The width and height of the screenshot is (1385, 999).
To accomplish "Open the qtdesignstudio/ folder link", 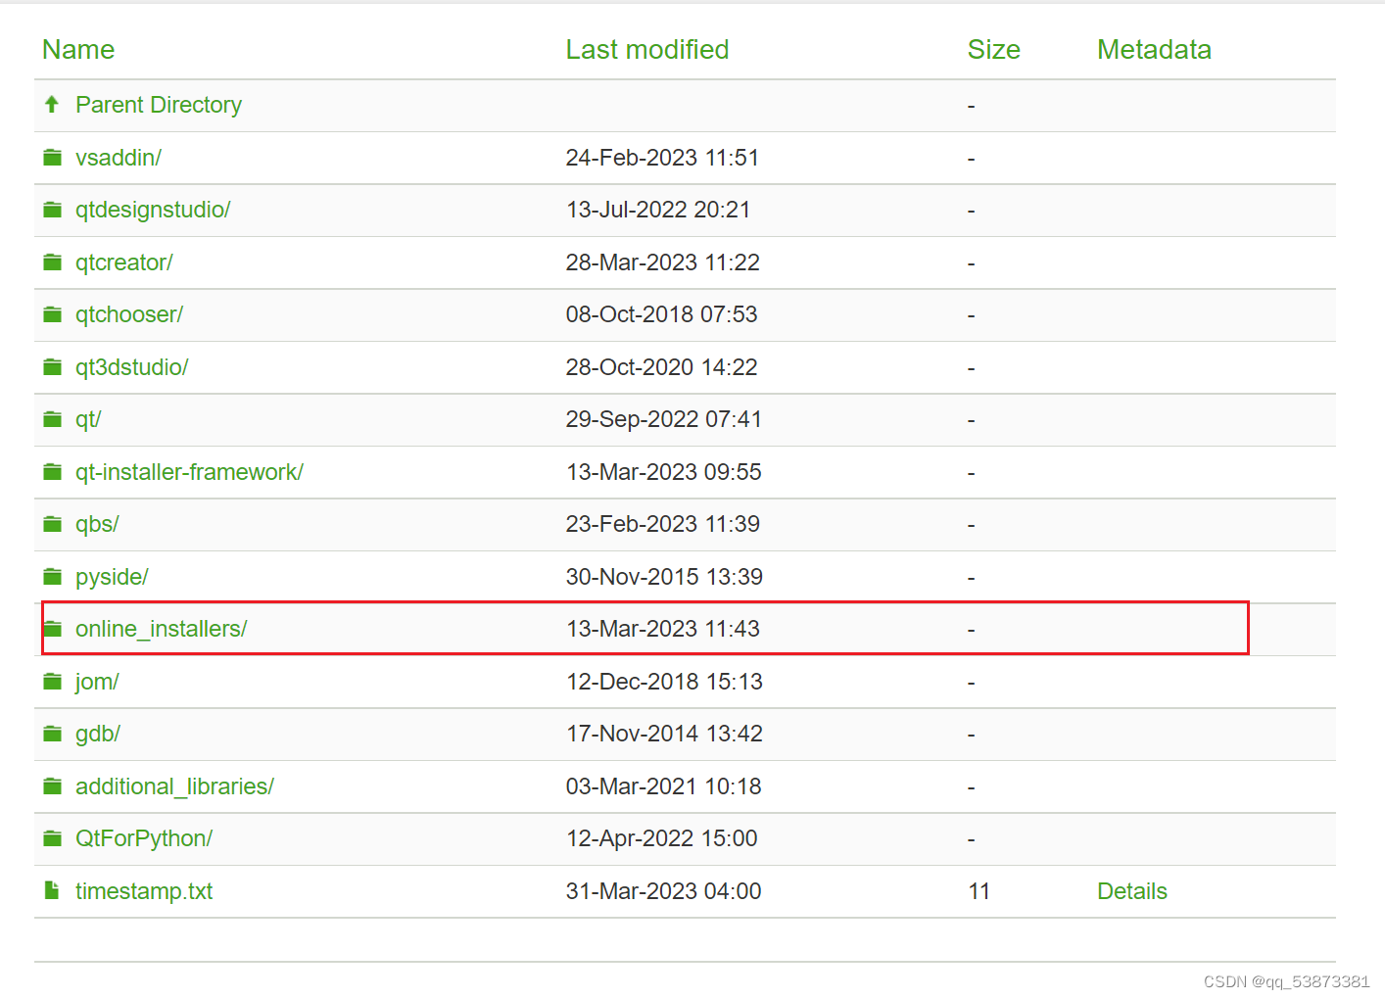I will pyautogui.click(x=153, y=210).
